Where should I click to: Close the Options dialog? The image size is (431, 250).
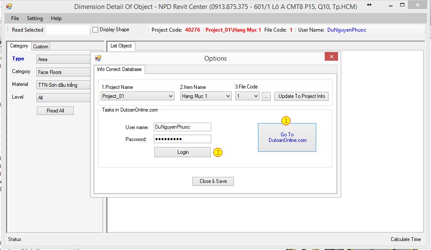point(331,56)
